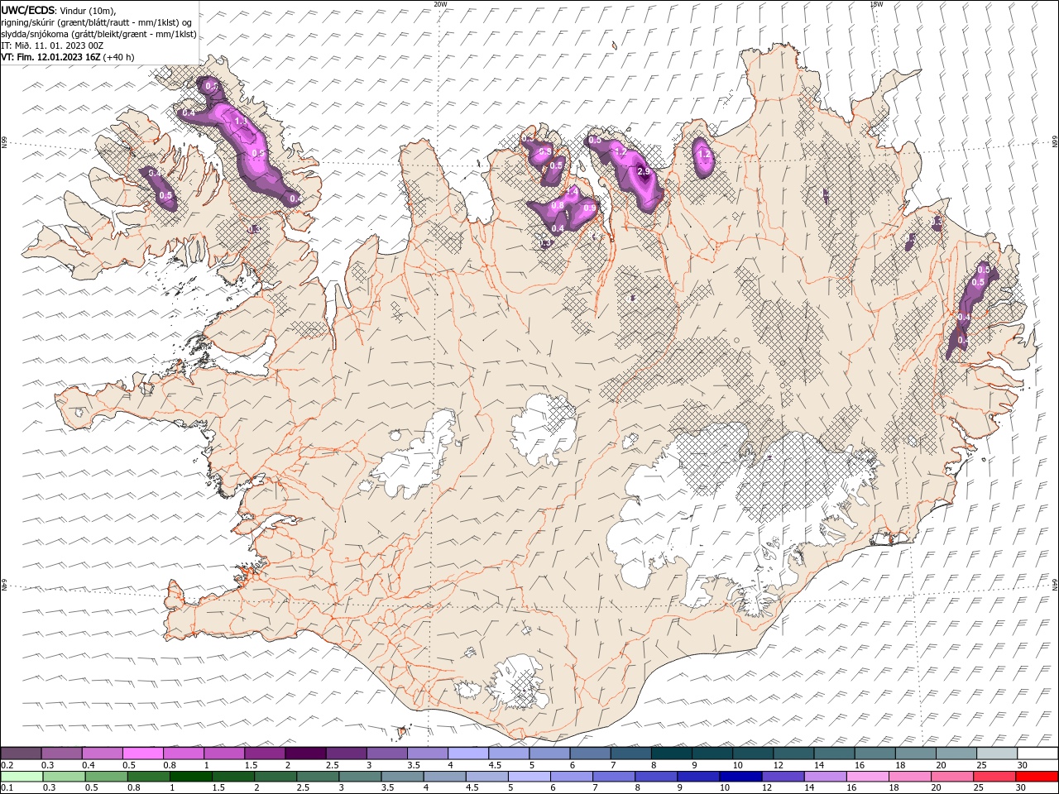The width and height of the screenshot is (1059, 794).
Task: Click the "2.5" label in upper legend
Action: coord(332,765)
